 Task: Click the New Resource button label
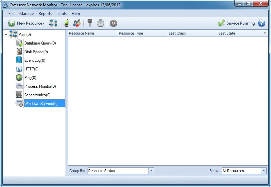coord(30,23)
